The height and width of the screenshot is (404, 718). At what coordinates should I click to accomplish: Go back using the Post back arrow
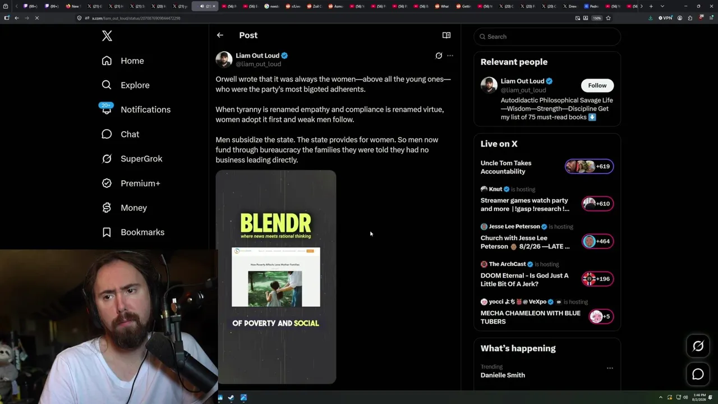220,35
